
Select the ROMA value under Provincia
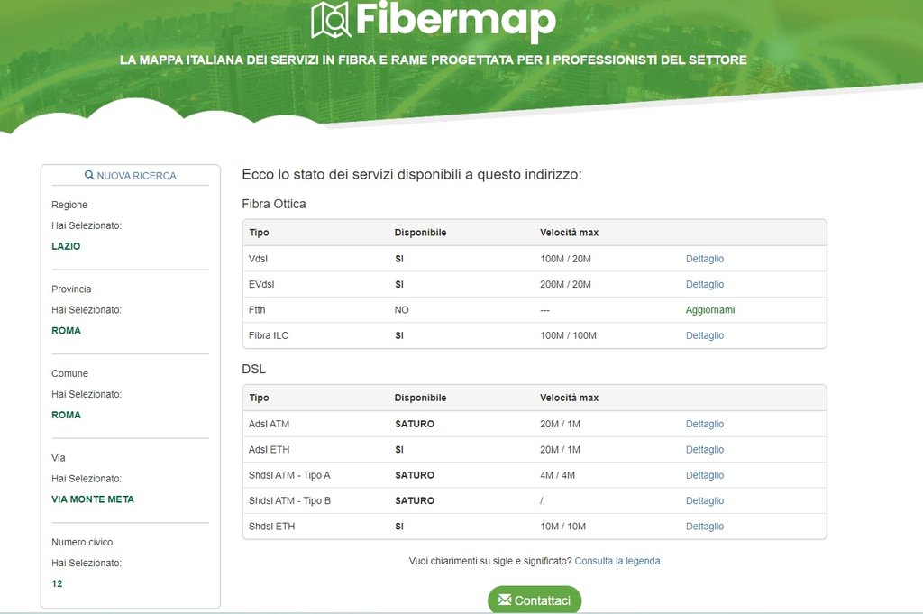pyautogui.click(x=66, y=330)
